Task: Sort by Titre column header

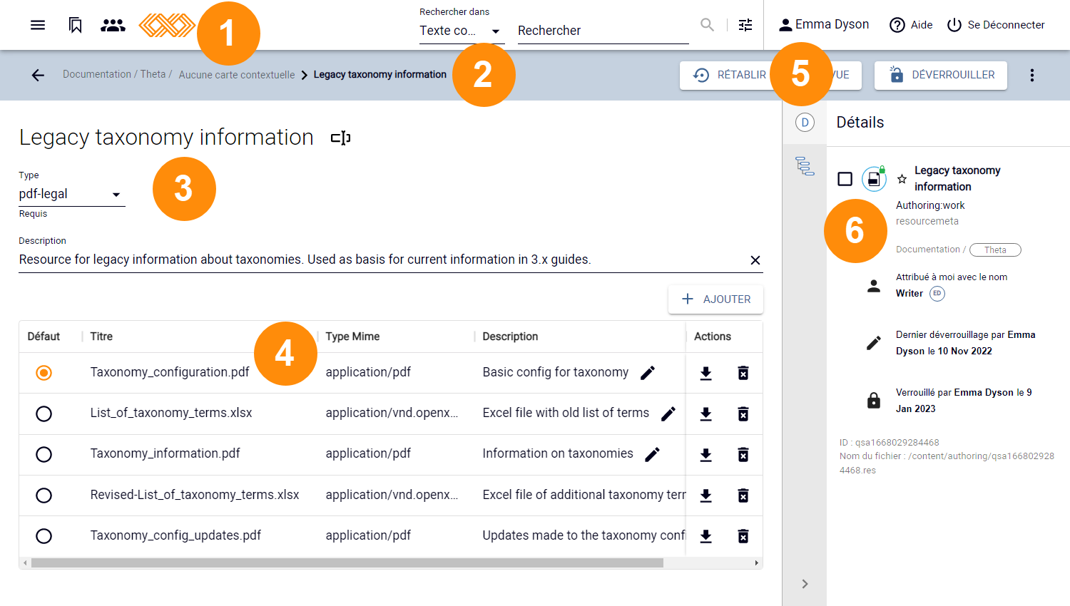Action: (x=101, y=337)
